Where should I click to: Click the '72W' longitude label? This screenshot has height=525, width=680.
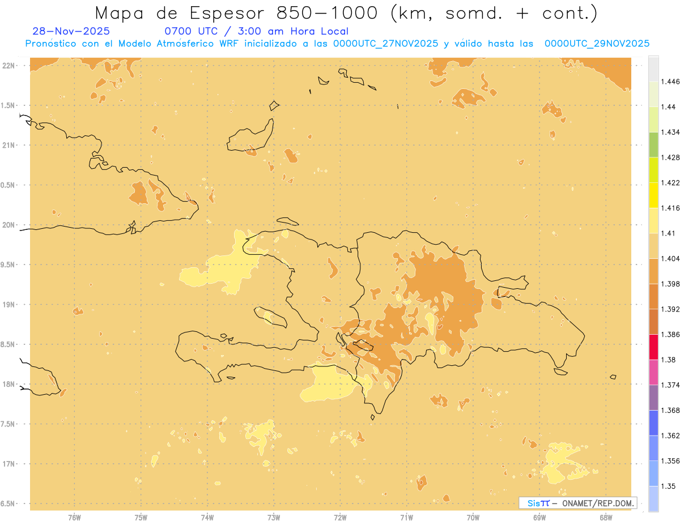click(341, 518)
